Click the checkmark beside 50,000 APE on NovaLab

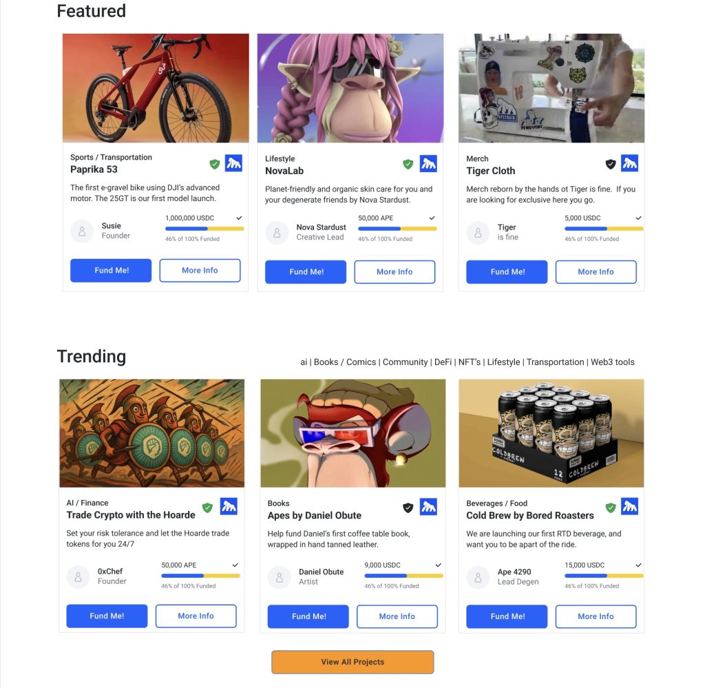pos(432,218)
